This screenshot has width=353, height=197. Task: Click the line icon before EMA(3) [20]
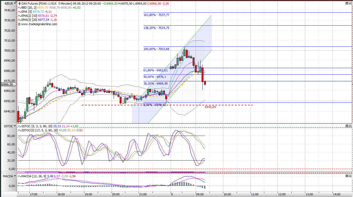pyautogui.click(x=20, y=20)
